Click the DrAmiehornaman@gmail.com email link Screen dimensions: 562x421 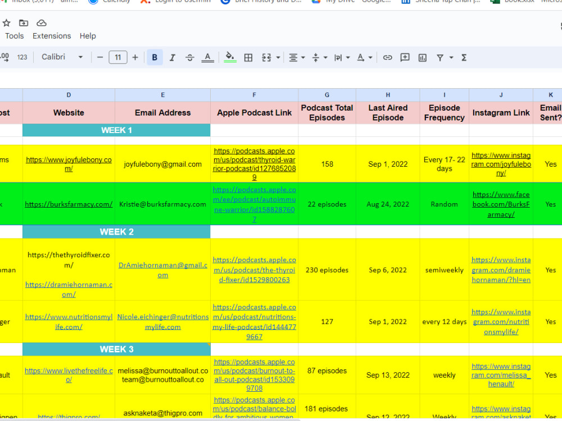pos(163,270)
